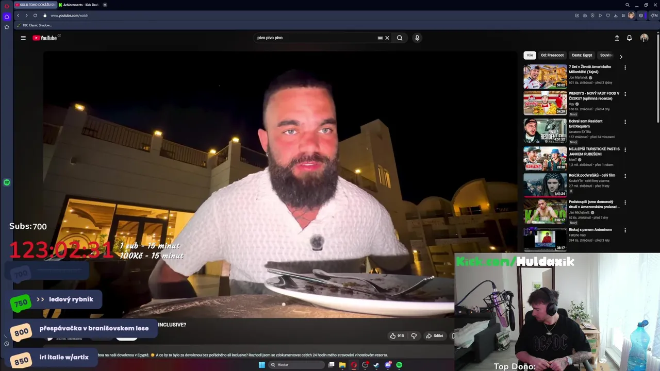The image size is (660, 371).
Task: Open the extensions cube icon
Action: click(x=641, y=15)
